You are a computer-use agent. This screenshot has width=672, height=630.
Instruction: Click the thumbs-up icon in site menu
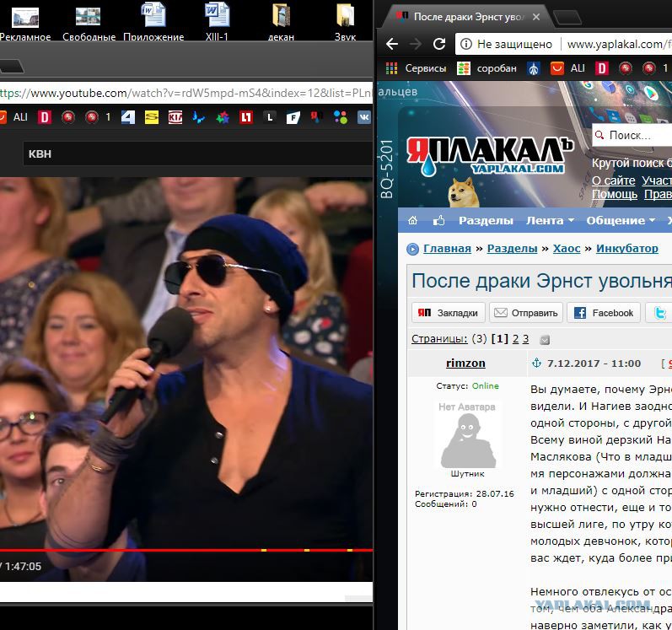coord(438,220)
